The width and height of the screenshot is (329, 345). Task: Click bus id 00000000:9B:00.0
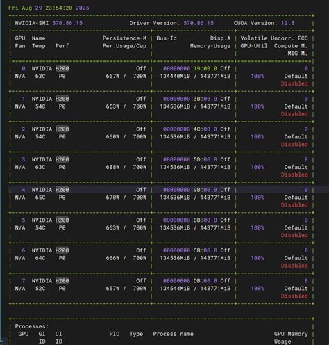point(190,190)
